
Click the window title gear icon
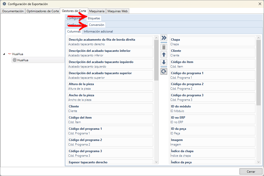coord(4,4)
